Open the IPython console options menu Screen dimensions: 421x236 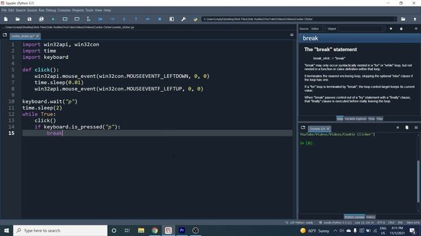coord(416,128)
